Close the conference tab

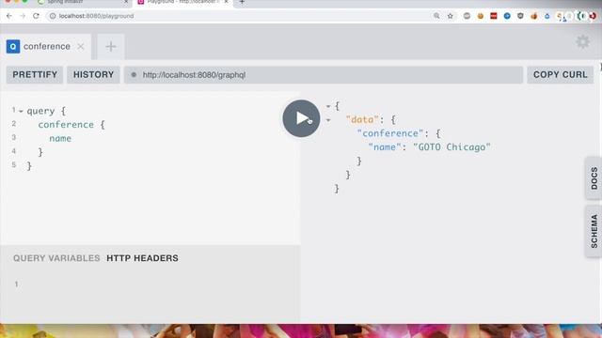point(81,47)
